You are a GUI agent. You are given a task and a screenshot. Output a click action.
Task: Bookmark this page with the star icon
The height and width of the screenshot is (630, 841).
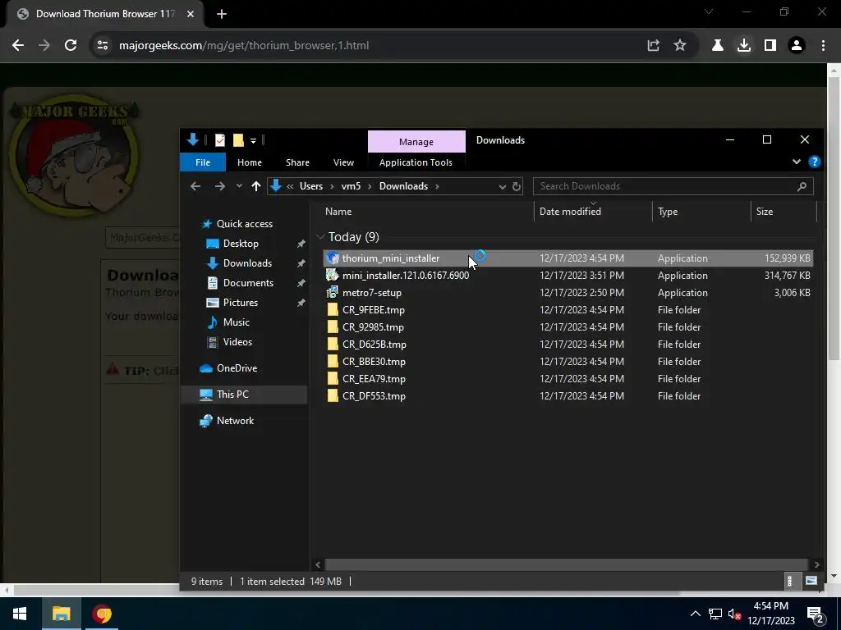(x=680, y=46)
